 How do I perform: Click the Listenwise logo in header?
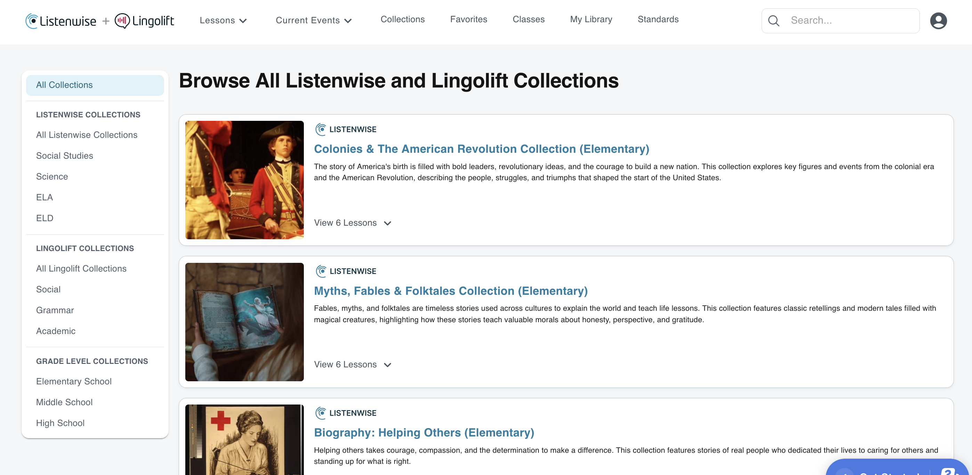(61, 21)
